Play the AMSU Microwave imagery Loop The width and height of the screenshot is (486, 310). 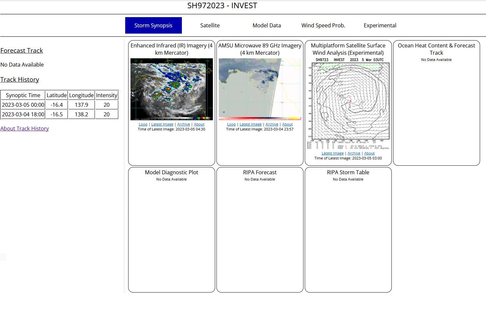(231, 124)
